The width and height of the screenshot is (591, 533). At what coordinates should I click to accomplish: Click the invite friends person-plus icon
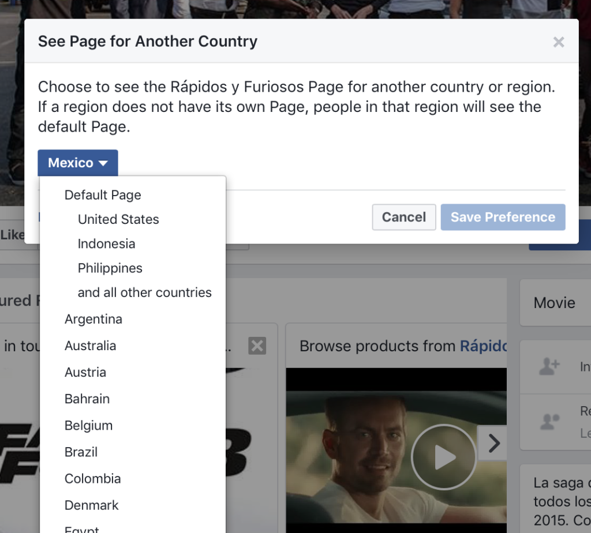click(549, 366)
